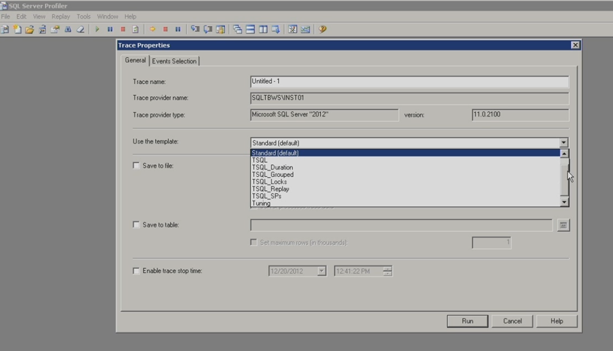Click the Help question mark icon
This screenshot has width=613, height=351.
(x=323, y=29)
